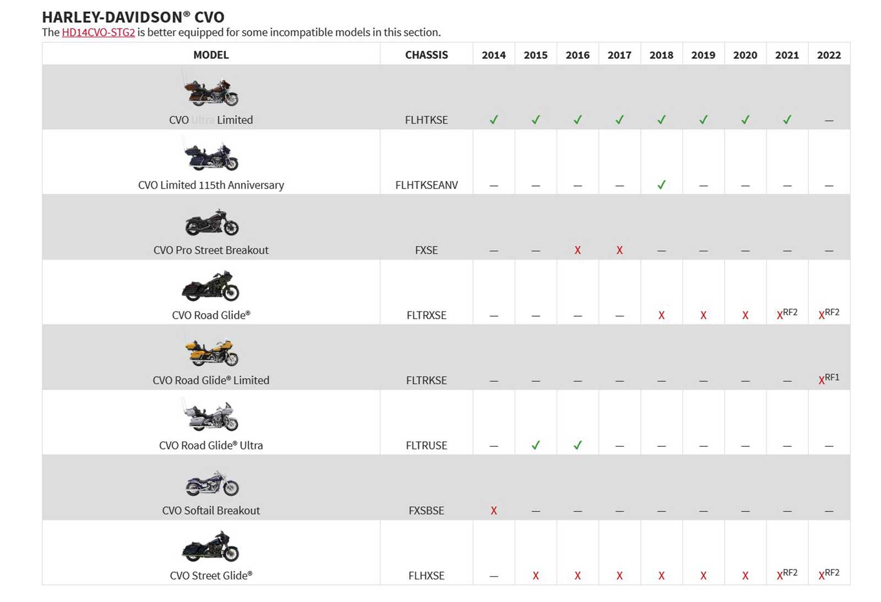Click the green check for FLHTKSE 2014
This screenshot has width=881, height=602.
494,119
